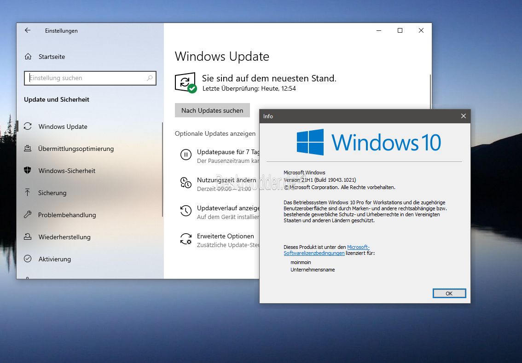
Task: Click the Microsoft Corporation copyright line
Action: click(x=340, y=187)
